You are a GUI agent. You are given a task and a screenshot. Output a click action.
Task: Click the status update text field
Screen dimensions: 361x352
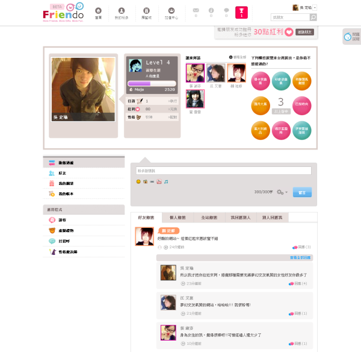click(224, 171)
